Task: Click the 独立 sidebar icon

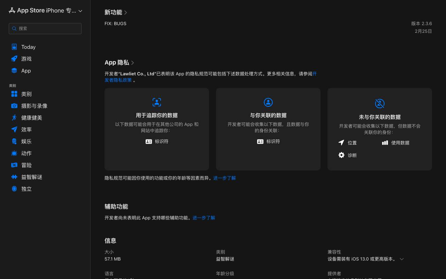Action: 14,189
